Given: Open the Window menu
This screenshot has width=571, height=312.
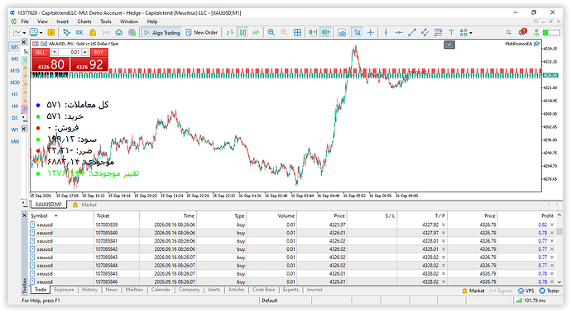Looking at the screenshot, I should coord(129,21).
